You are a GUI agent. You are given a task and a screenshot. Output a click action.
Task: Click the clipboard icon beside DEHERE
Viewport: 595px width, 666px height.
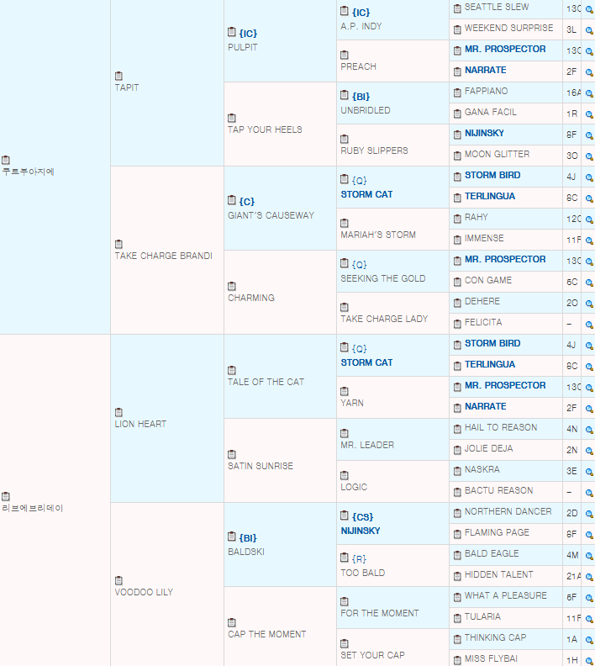coord(457,303)
